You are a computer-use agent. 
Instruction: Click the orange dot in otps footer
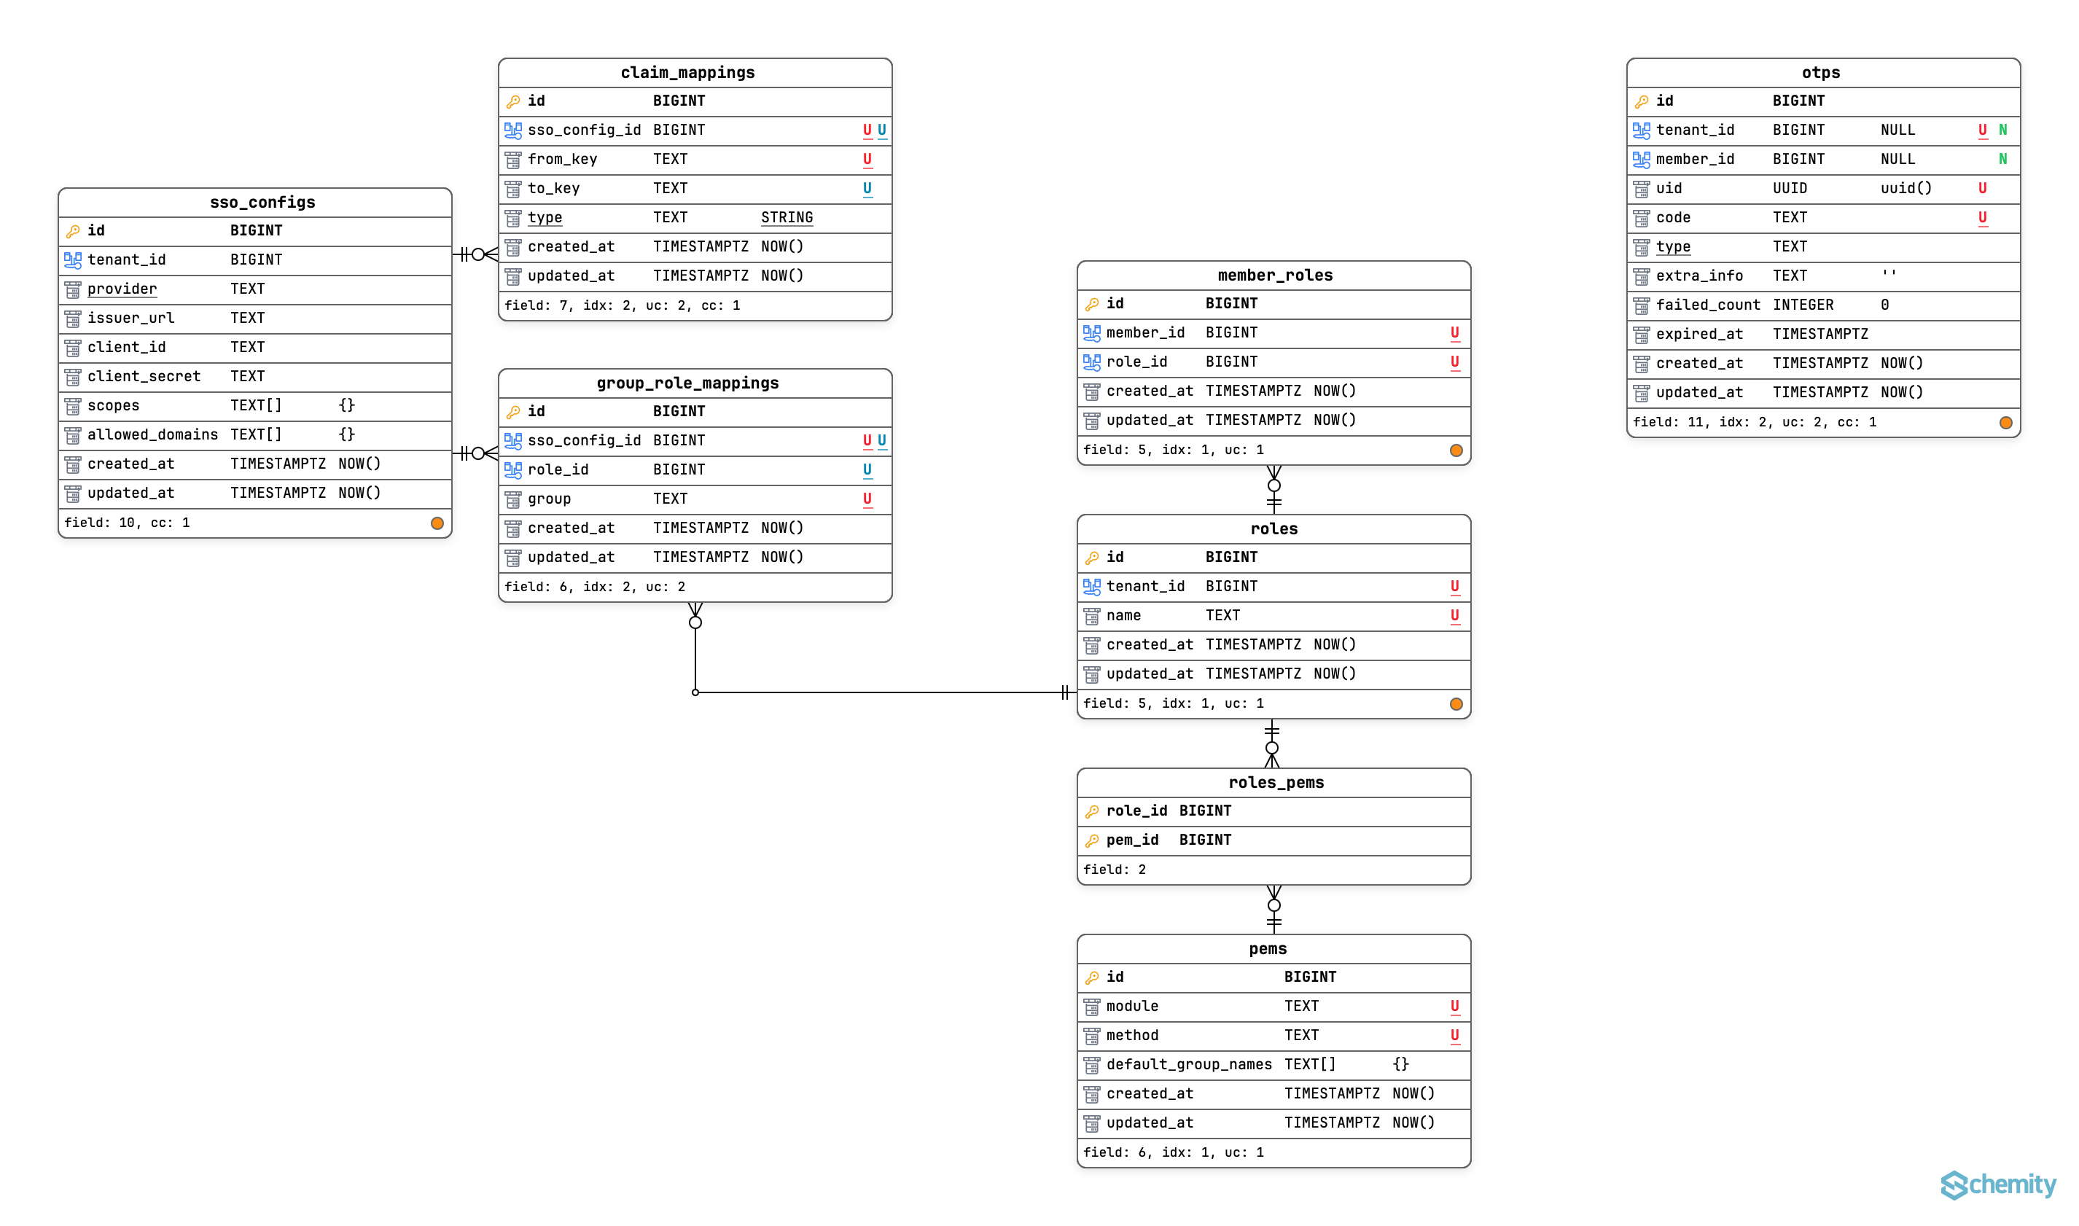tap(2005, 422)
